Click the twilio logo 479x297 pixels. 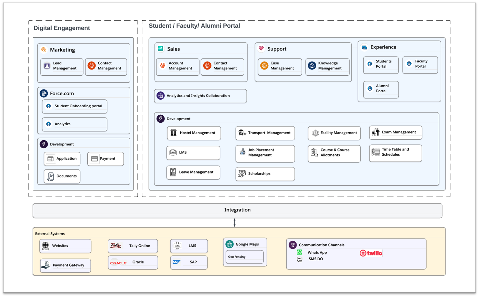tap(371, 253)
